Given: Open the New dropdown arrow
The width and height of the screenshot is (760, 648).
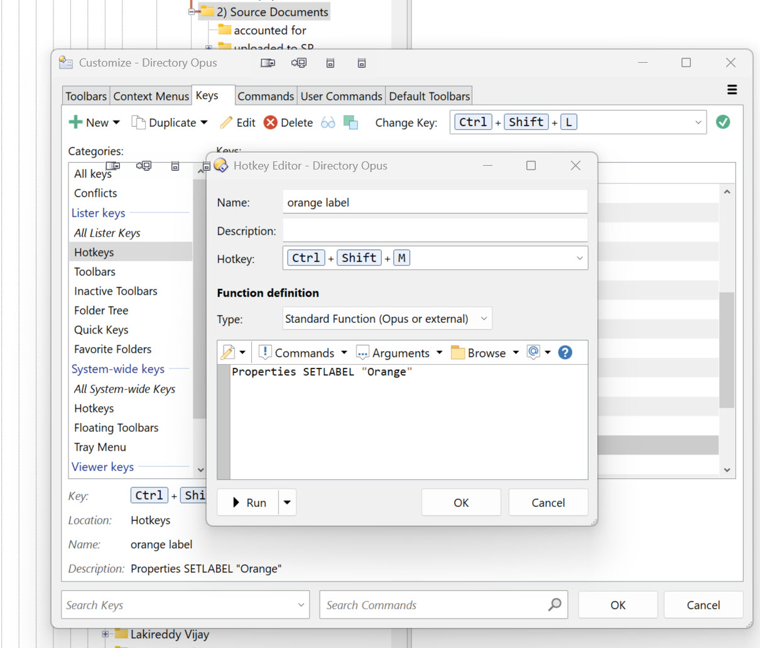Looking at the screenshot, I should (116, 122).
